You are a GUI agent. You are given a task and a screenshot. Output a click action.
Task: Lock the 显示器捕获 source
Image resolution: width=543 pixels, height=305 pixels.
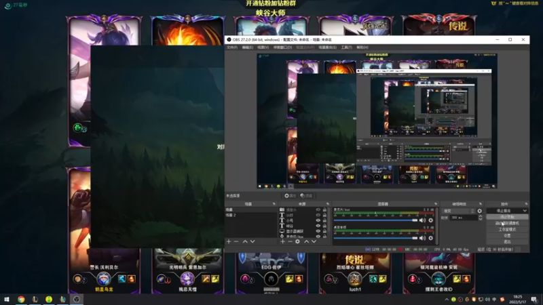[x=324, y=231]
